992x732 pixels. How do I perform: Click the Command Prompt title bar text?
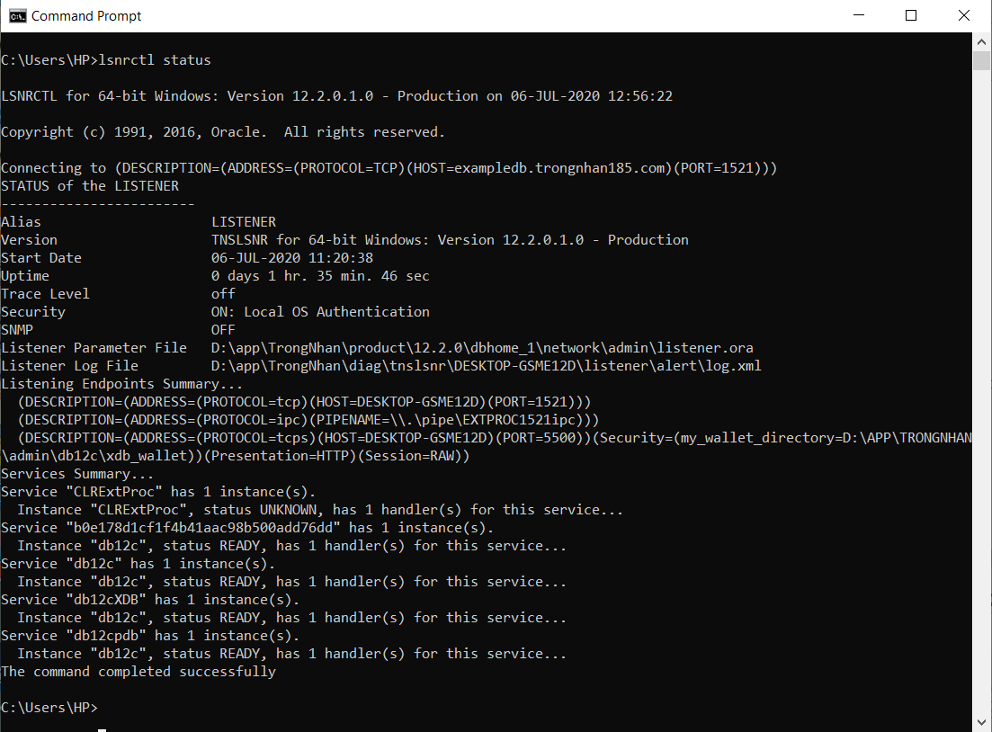pos(86,15)
